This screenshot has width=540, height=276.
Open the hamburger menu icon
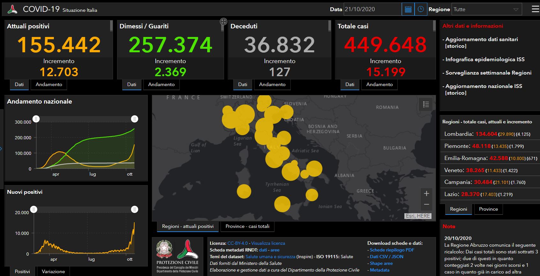(x=535, y=9)
